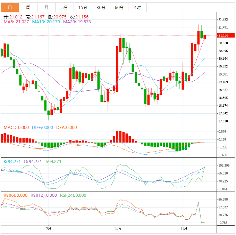Click the 9月 date axis marker
This screenshot has height=235, width=236.
[x=49, y=228]
